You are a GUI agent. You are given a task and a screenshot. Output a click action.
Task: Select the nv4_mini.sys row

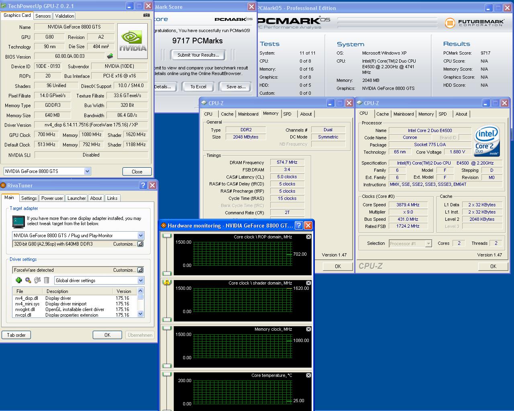[x=75, y=304]
